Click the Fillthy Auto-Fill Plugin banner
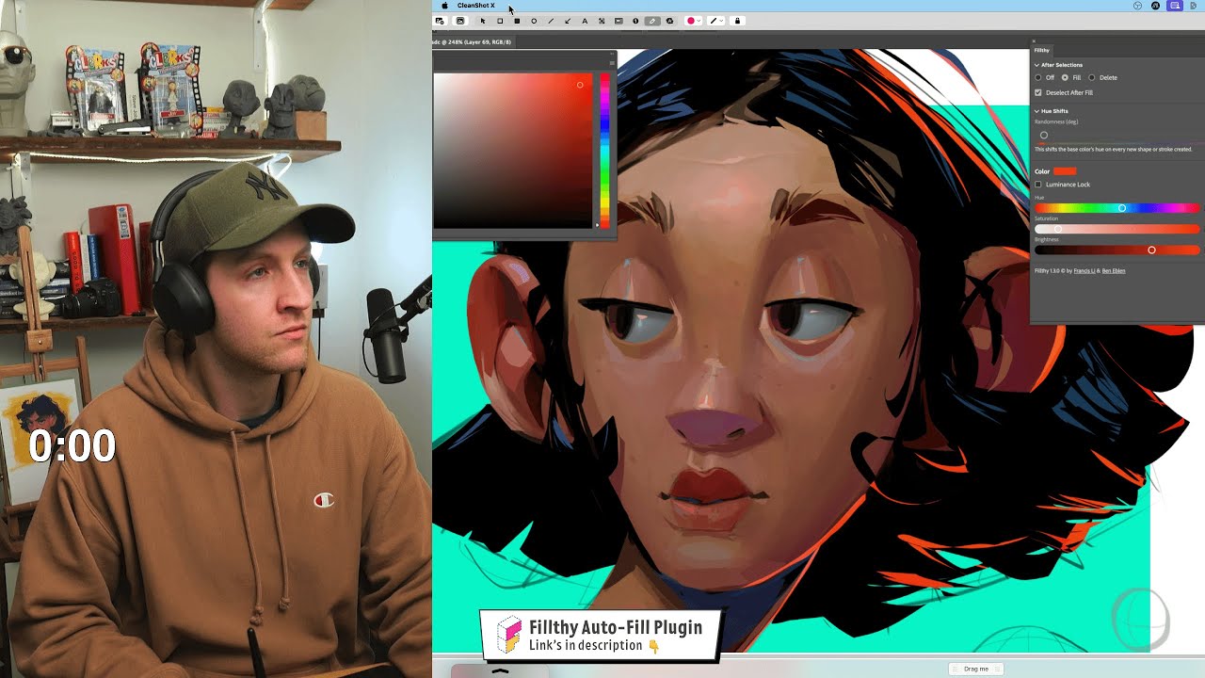 [600, 635]
